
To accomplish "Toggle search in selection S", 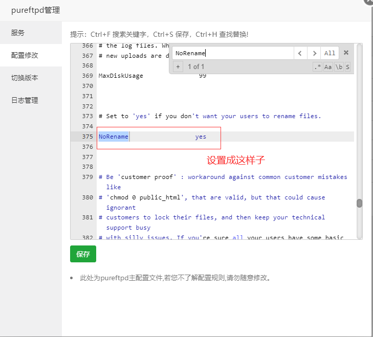I will point(347,67).
